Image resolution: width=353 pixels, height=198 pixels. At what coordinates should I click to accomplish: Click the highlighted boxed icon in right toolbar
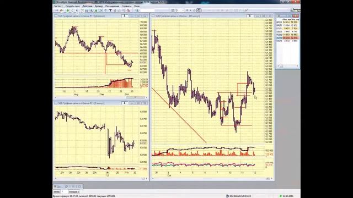(199, 10)
